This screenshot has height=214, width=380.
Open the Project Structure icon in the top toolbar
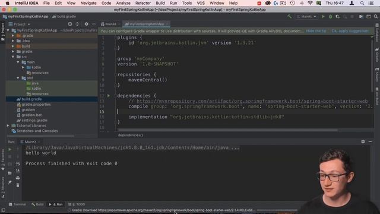361,17
